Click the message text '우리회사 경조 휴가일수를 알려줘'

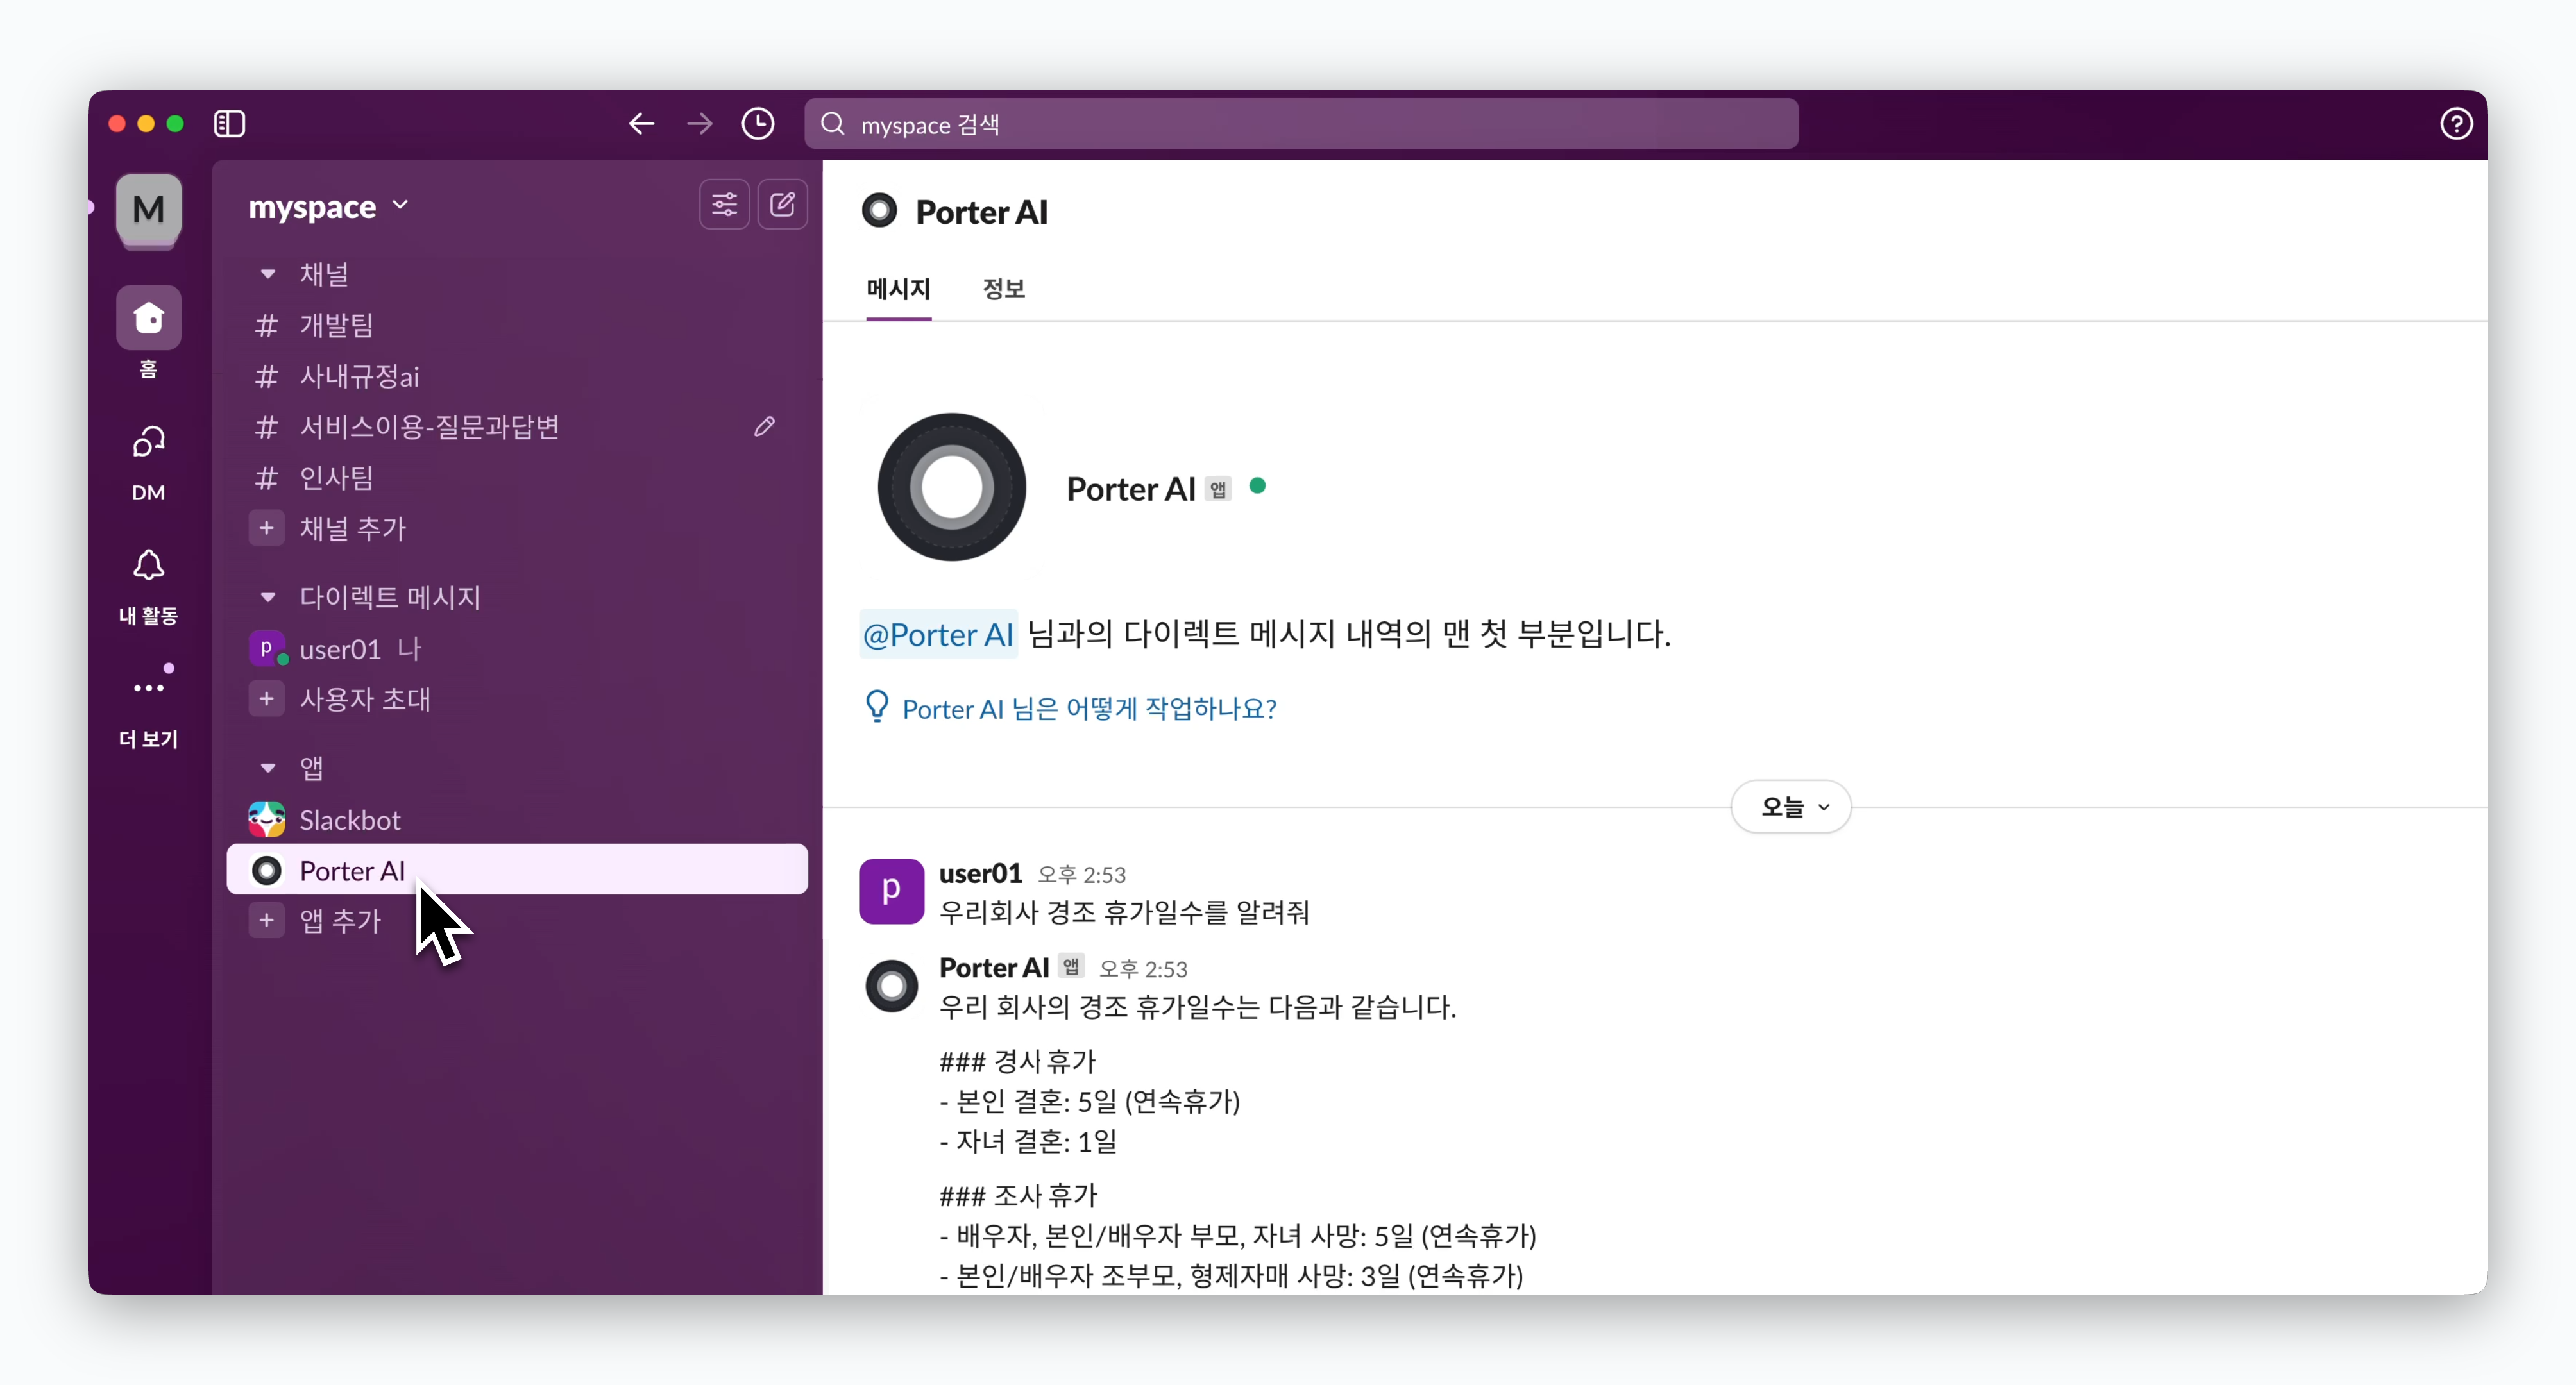pos(1124,912)
